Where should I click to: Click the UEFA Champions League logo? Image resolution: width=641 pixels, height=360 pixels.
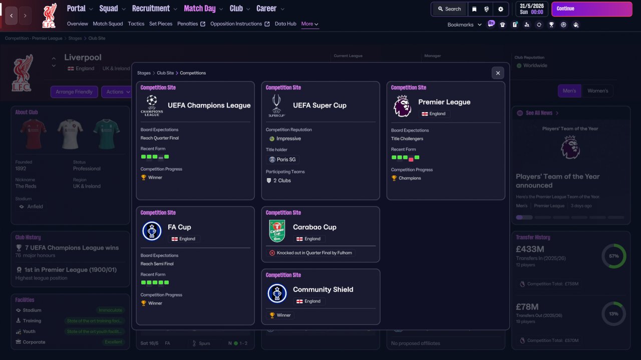(152, 105)
